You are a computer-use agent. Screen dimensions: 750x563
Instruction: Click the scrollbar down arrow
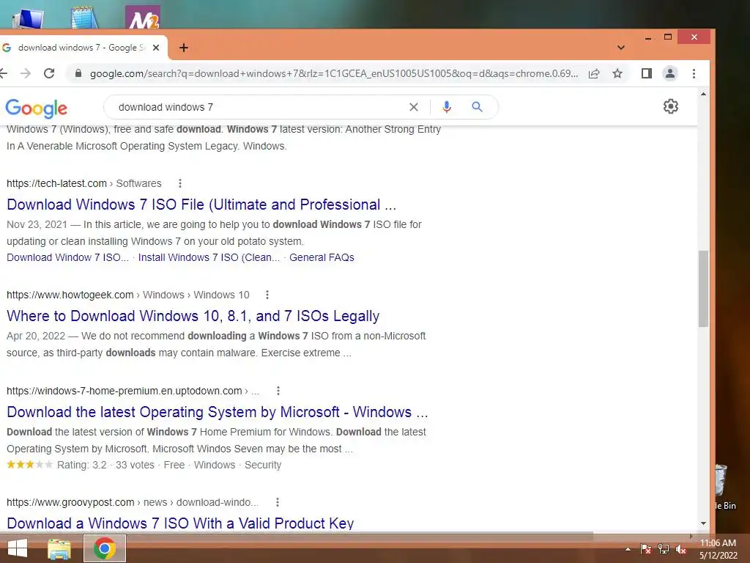[x=703, y=523]
